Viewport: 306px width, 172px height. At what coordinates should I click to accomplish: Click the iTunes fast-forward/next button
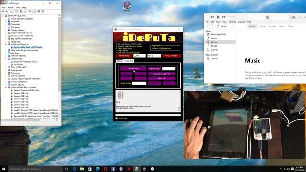pyautogui.click(x=224, y=17)
